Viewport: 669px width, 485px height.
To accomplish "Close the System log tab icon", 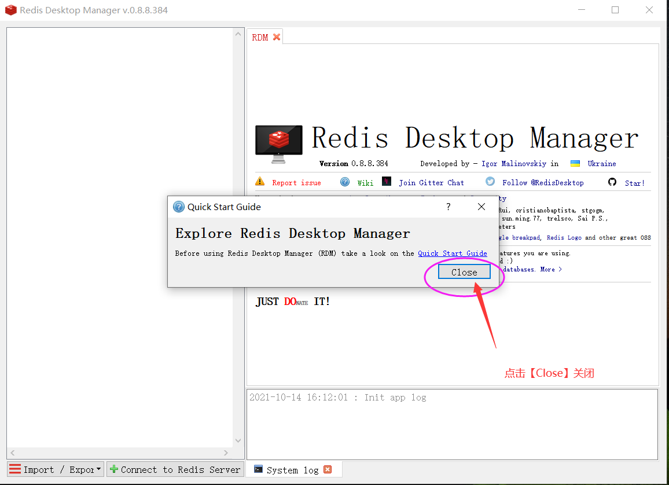I will click(x=328, y=469).
